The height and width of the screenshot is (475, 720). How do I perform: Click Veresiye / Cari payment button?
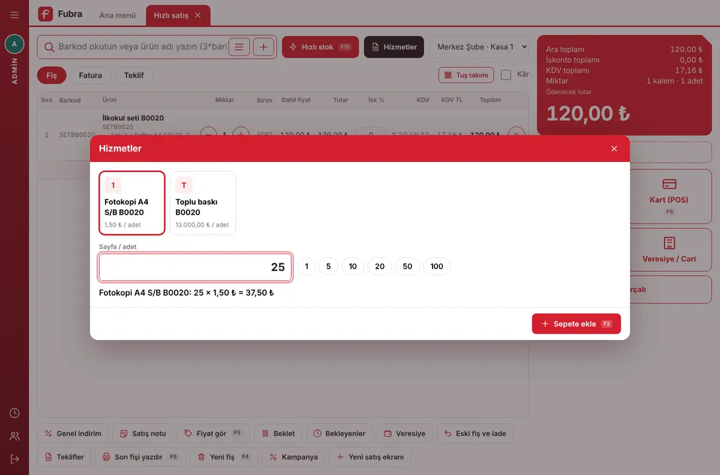(x=669, y=250)
